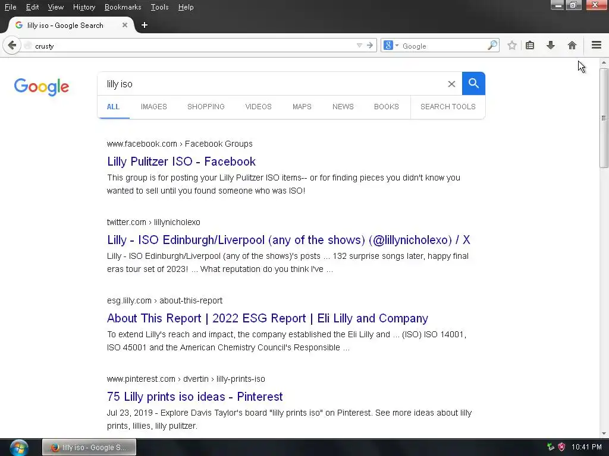Screen dimensions: 609x456
Task: Click the www.pinterest.com lilly-prints-iso breadcrumb
Action: coord(186,379)
